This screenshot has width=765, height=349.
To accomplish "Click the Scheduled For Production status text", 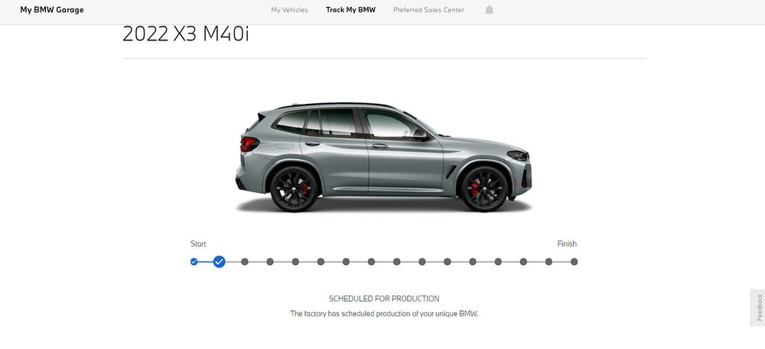I will click(x=384, y=299).
